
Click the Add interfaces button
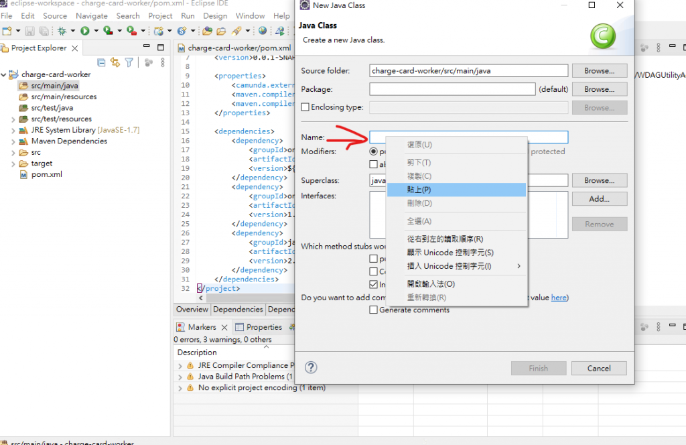(600, 198)
